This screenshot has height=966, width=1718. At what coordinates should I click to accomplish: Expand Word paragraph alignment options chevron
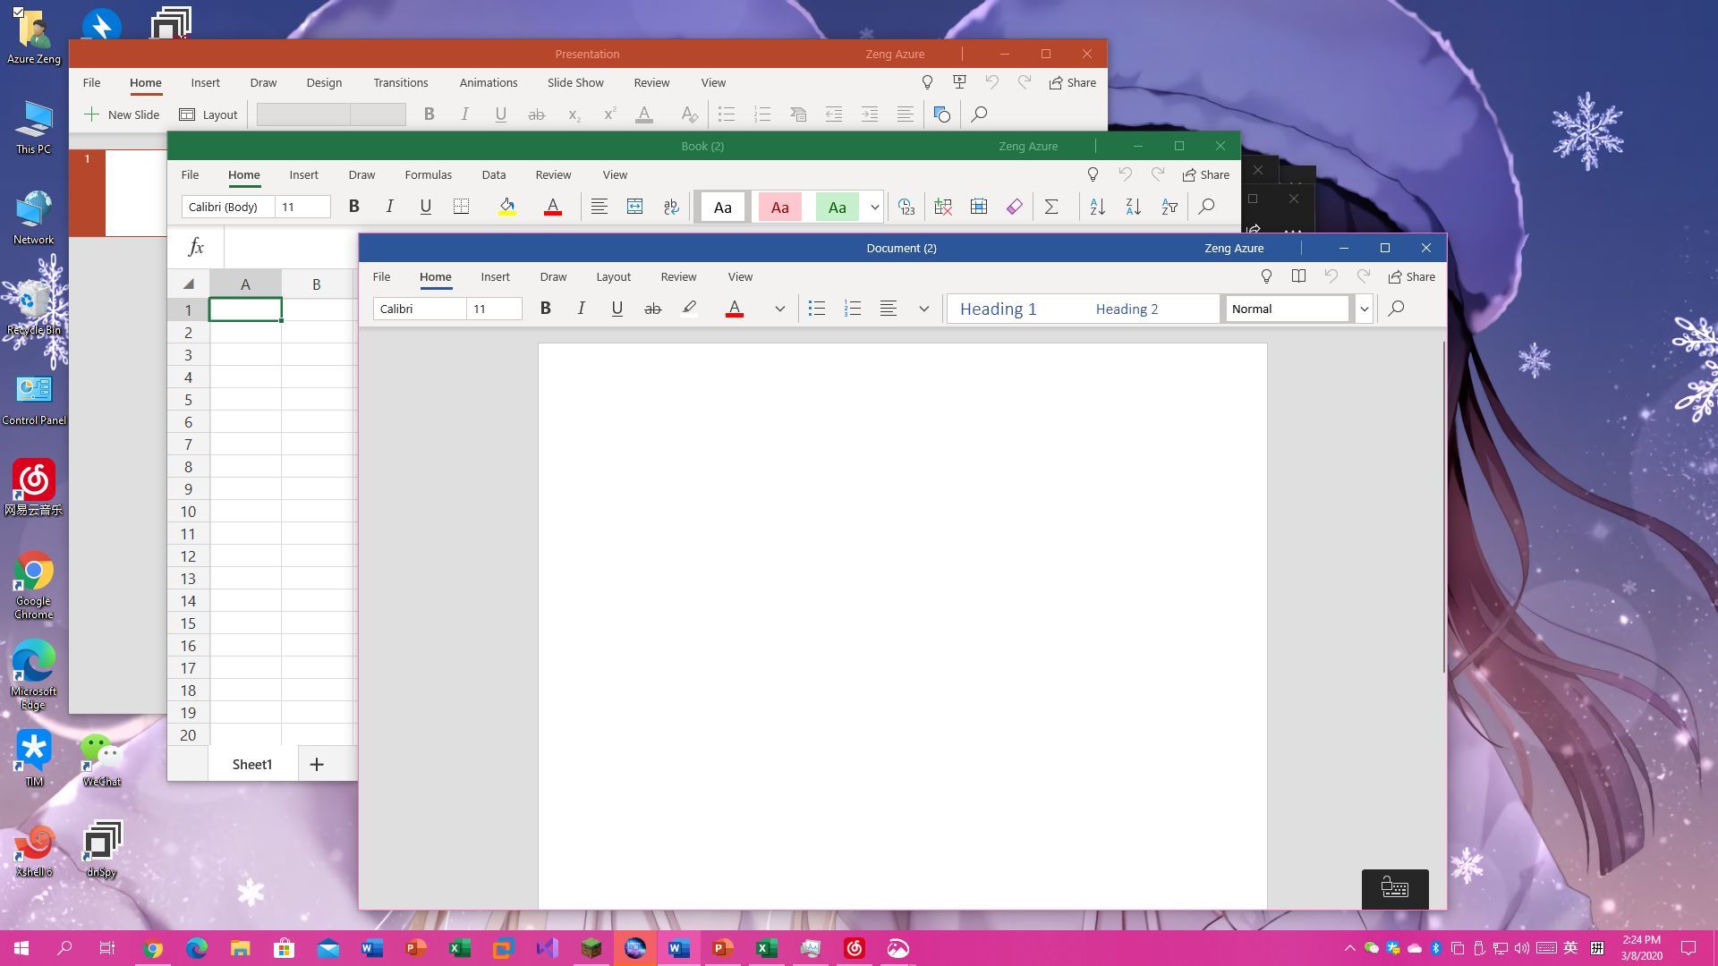(x=923, y=309)
